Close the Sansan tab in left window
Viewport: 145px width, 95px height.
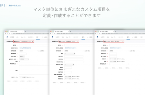click(x=23, y=31)
